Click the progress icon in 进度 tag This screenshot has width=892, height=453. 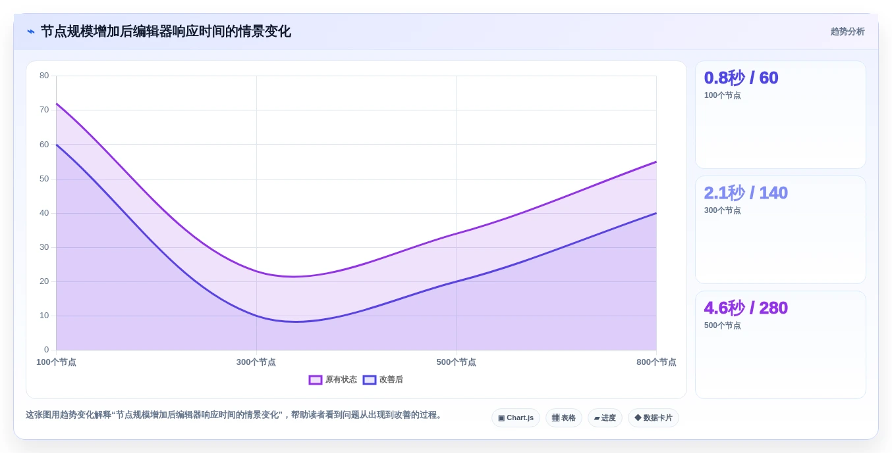pyautogui.click(x=597, y=418)
